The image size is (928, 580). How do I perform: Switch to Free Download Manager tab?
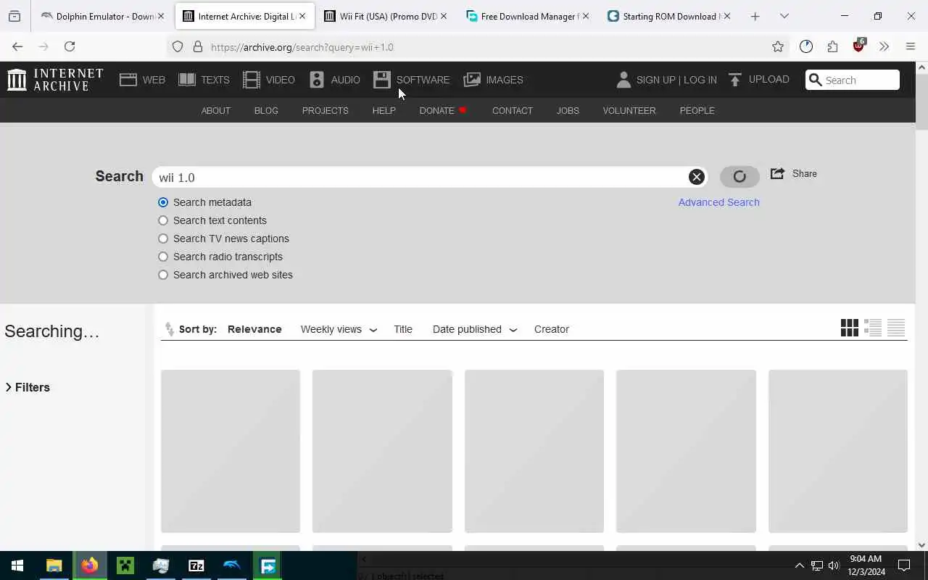pyautogui.click(x=527, y=16)
